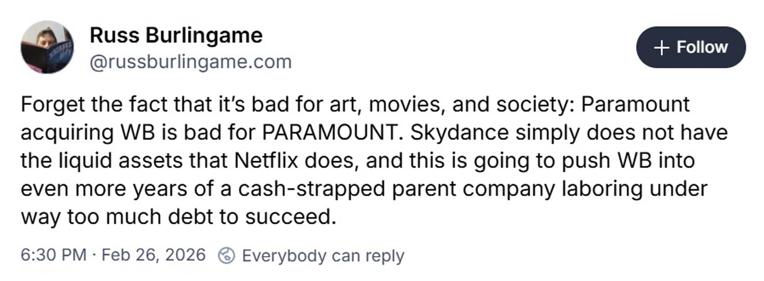Viewport: 764px width, 281px height.
Task: Open Russ Burlingame's profile avatar
Action: pos(47,47)
